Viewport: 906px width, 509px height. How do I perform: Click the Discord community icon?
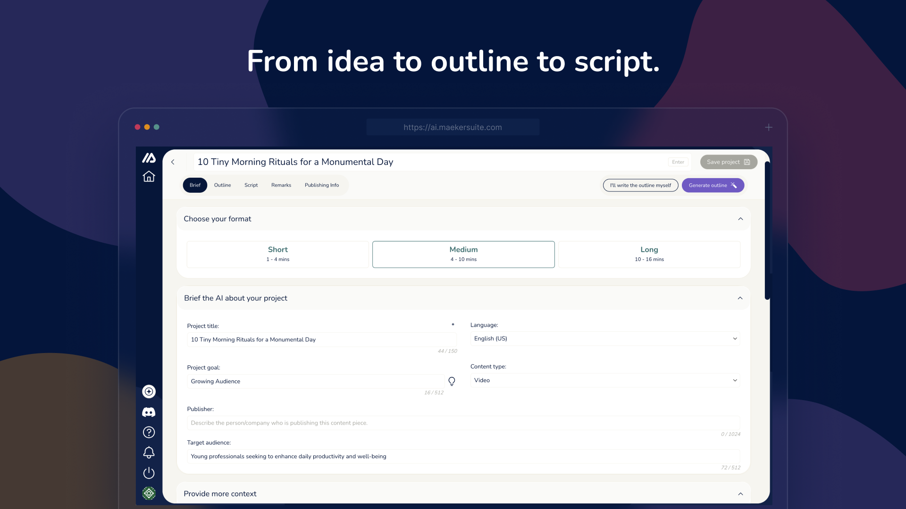click(x=149, y=411)
